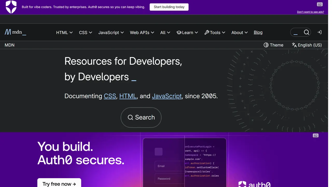Open the Web APIs dropdown
This screenshot has width=332, height=187.
(x=142, y=32)
